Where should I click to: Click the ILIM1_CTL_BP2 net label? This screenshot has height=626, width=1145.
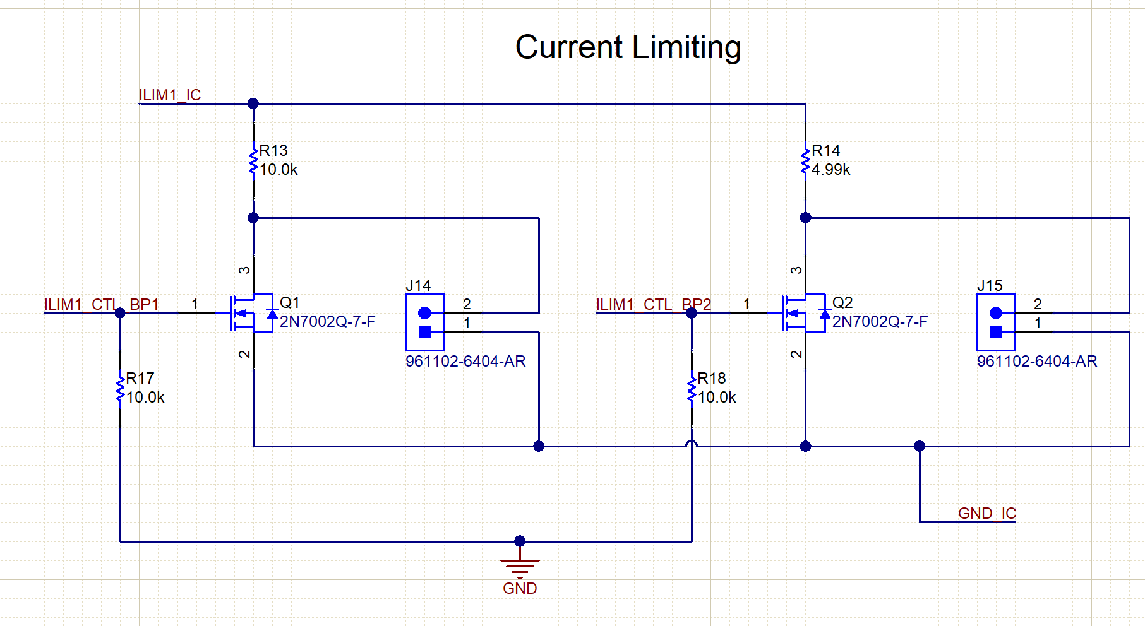coord(654,304)
